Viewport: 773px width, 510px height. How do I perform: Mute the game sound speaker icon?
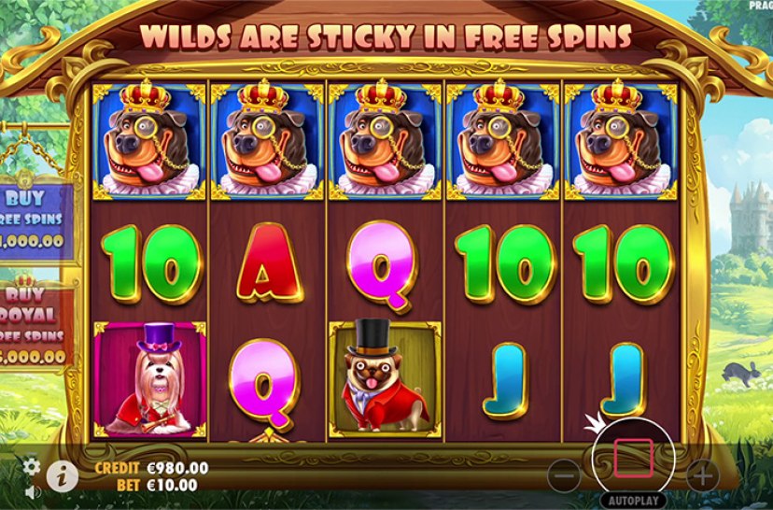(33, 491)
